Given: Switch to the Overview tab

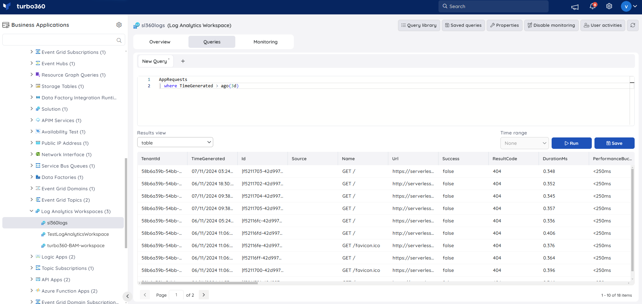Looking at the screenshot, I should pos(160,42).
